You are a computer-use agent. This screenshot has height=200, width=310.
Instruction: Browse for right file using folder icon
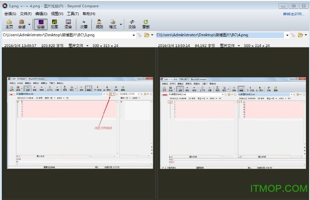click(300, 35)
